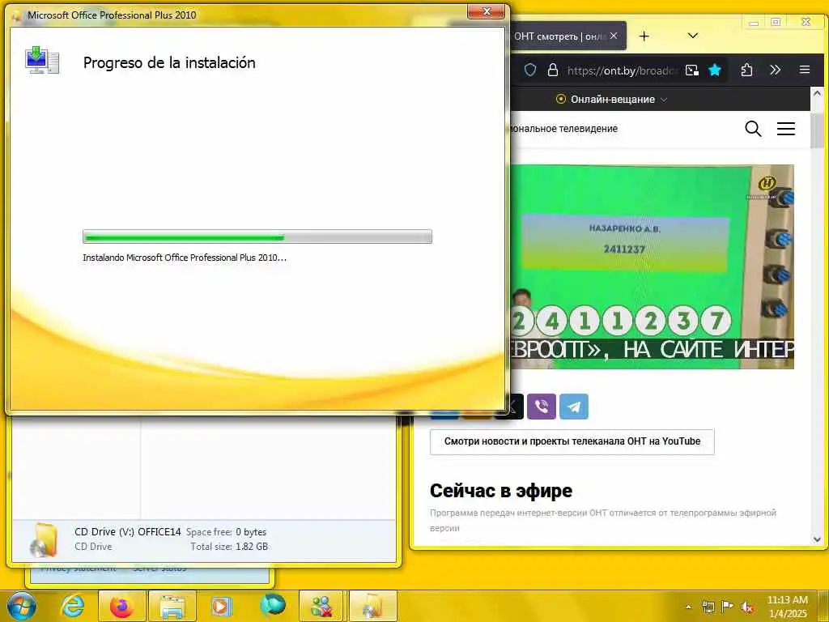829x622 pixels.
Task: Click Instalando Microsoft Office status text
Action: pyautogui.click(x=185, y=258)
